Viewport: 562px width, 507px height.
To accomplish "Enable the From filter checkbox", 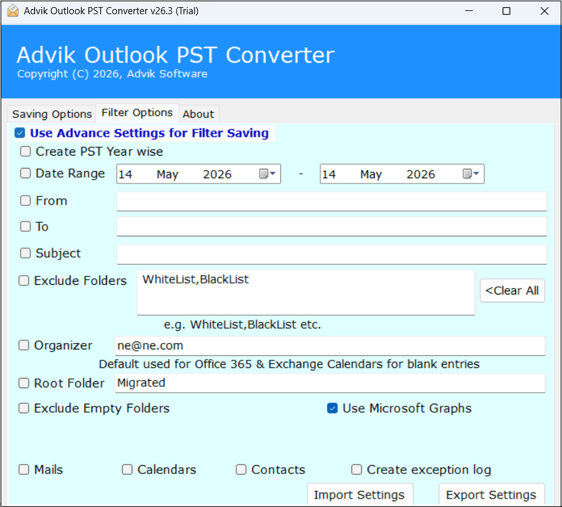I will [x=25, y=200].
